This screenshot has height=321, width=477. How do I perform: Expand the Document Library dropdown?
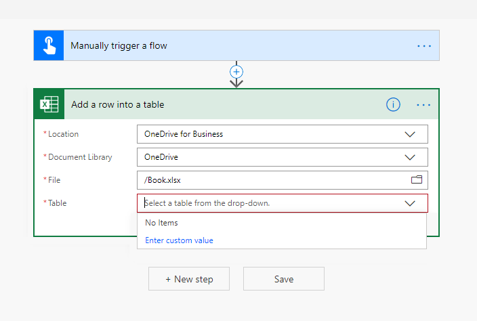pyautogui.click(x=410, y=158)
